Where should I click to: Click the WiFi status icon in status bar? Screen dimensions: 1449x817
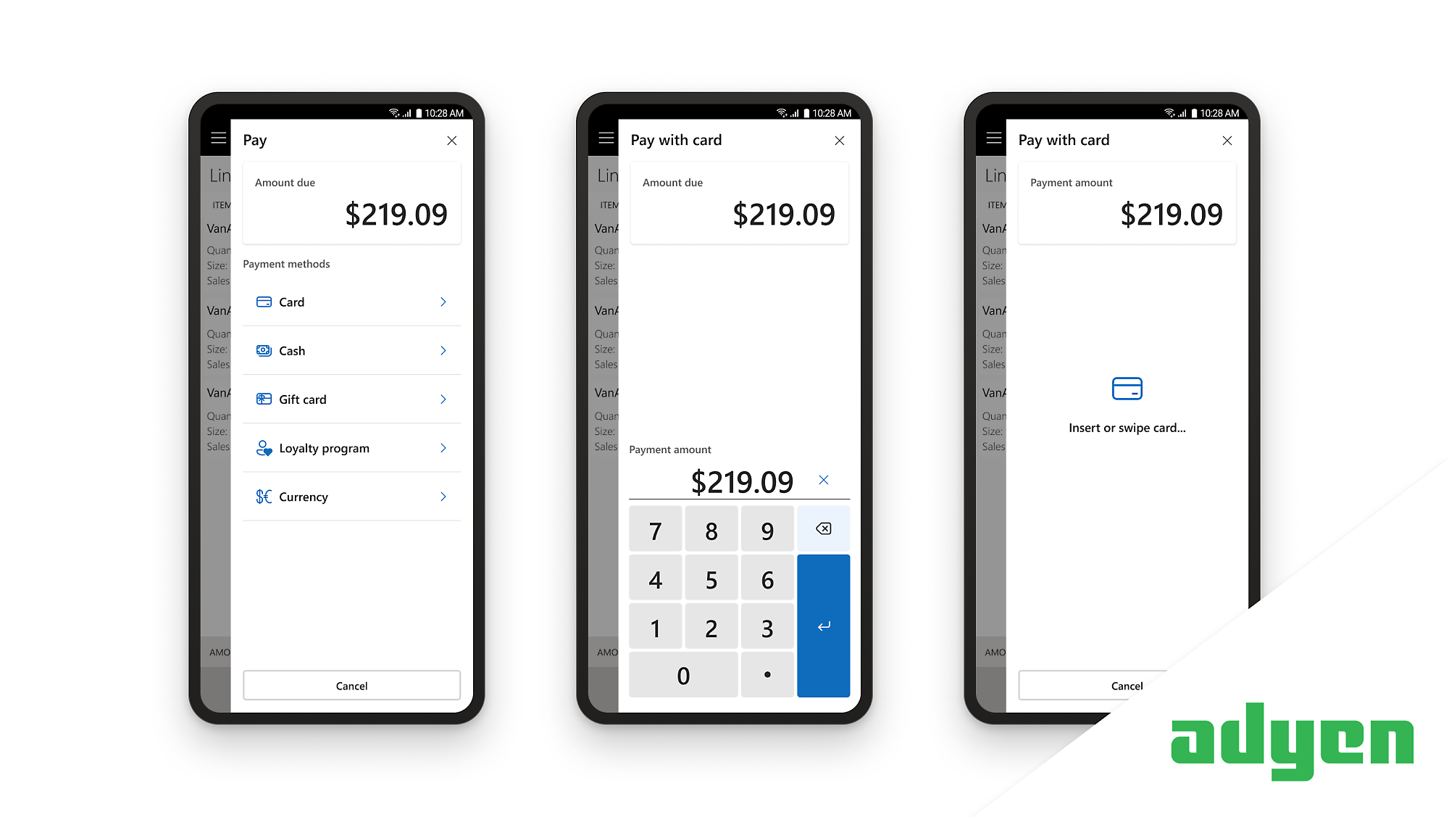tap(387, 112)
